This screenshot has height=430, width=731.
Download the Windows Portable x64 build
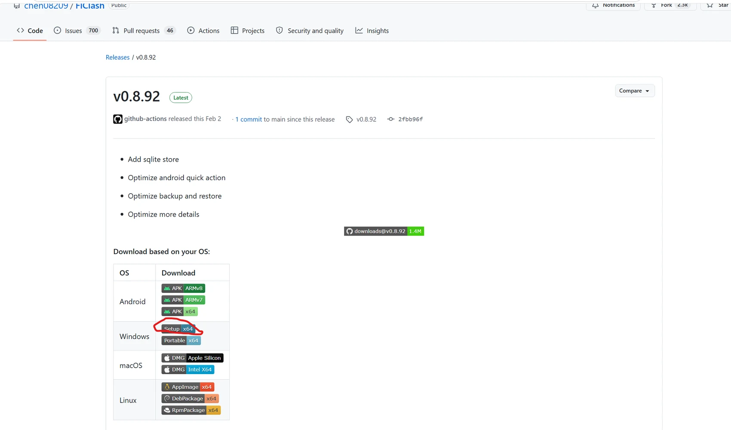[x=181, y=341]
